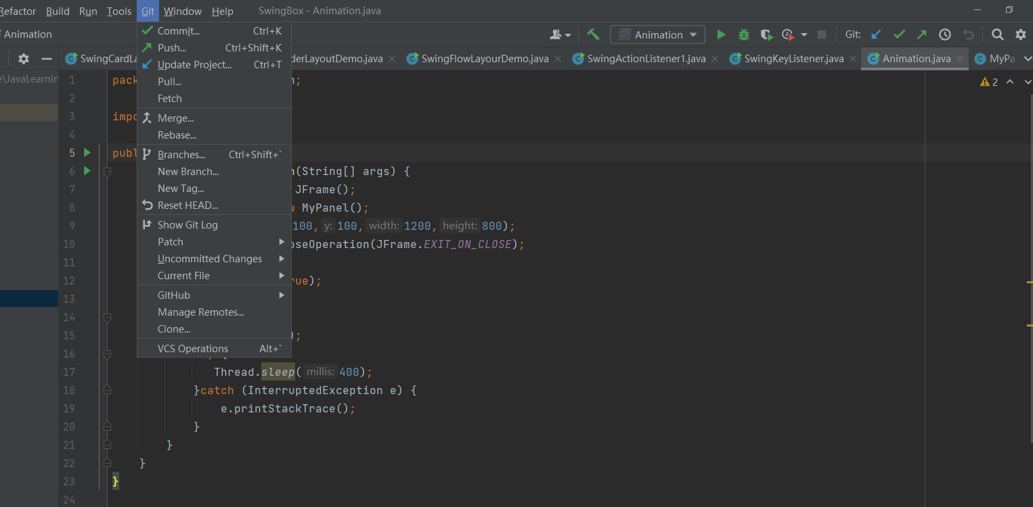Run the Animation configuration with the green play icon
This screenshot has height=507, width=1033.
pyautogui.click(x=721, y=34)
